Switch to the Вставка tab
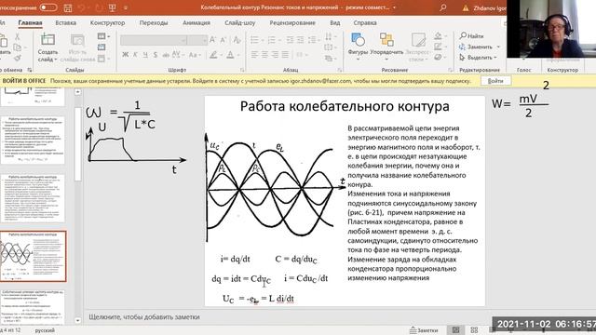This screenshot has width=596, height=335. [x=66, y=22]
